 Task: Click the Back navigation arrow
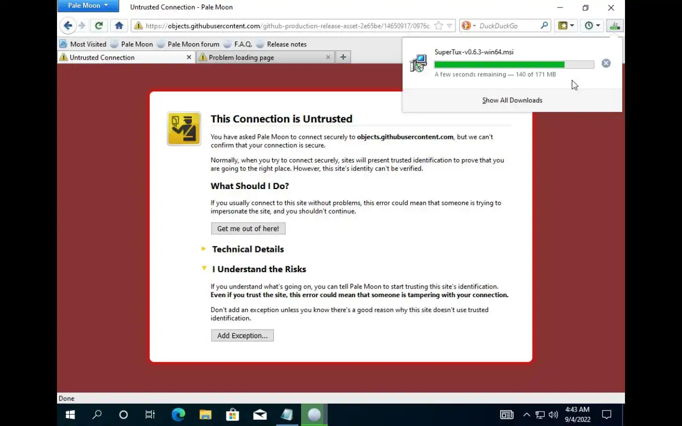pos(68,26)
